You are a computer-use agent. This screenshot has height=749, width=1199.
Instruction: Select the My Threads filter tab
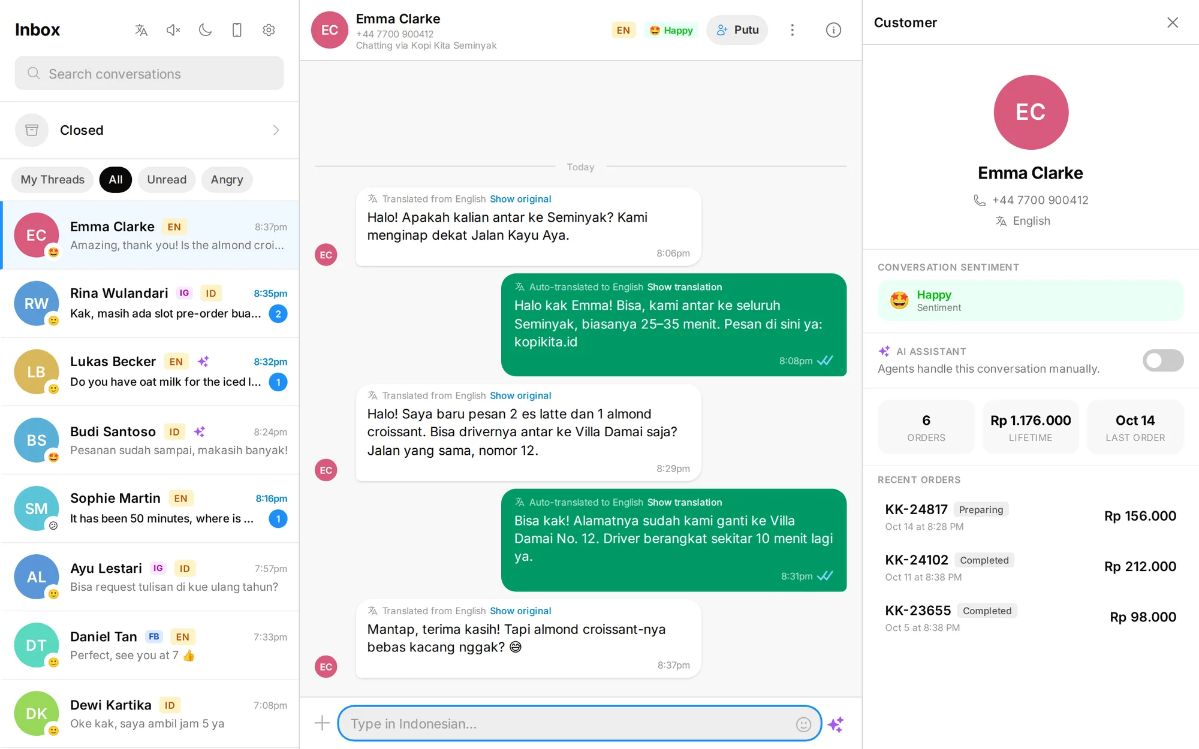[52, 180]
